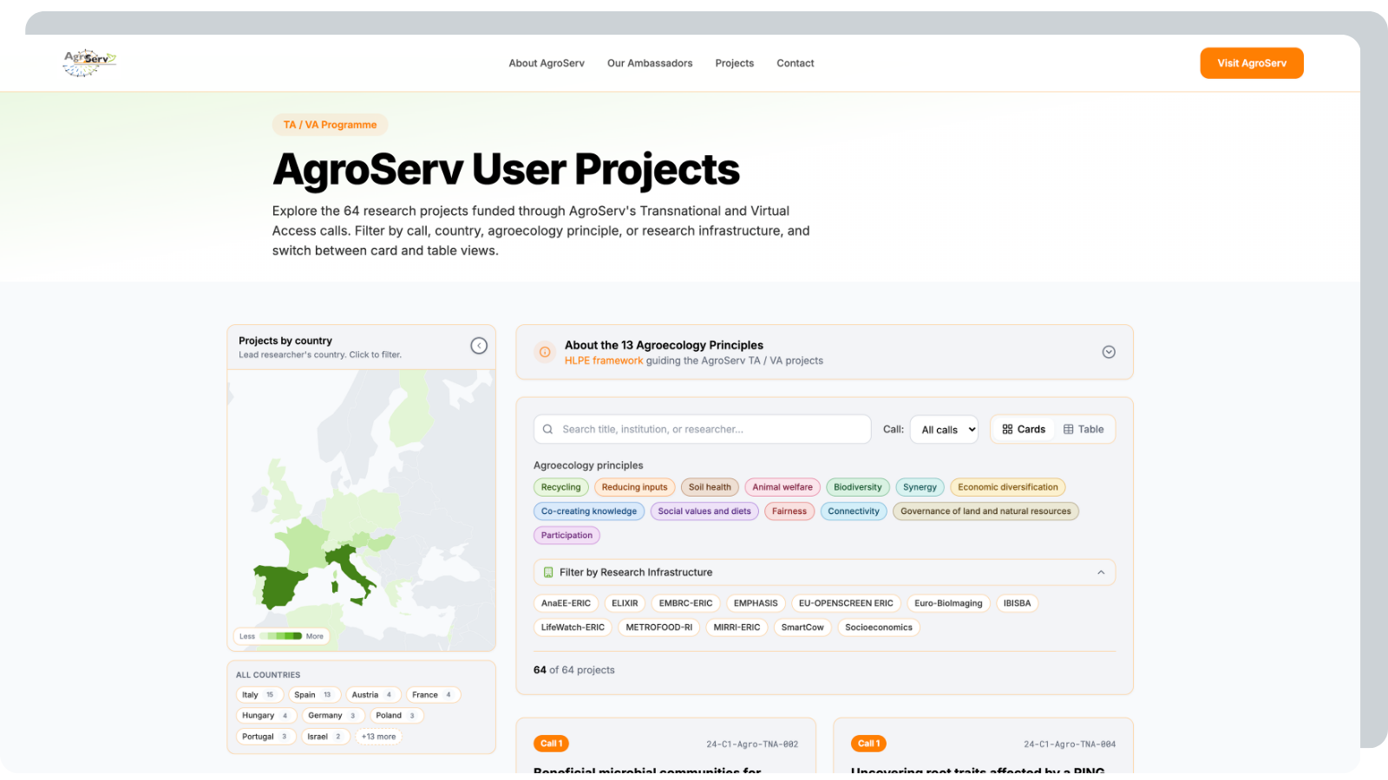Open the HLPE framework link

tap(605, 361)
